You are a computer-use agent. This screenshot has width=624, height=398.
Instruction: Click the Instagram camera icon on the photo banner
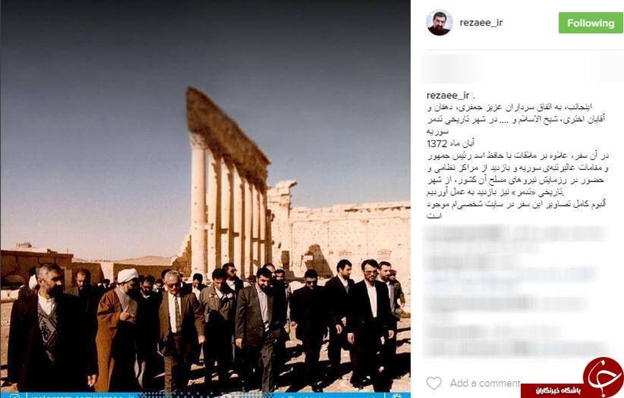[16, 395]
